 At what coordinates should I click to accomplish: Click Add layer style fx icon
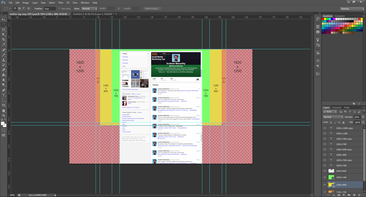coord(334,195)
